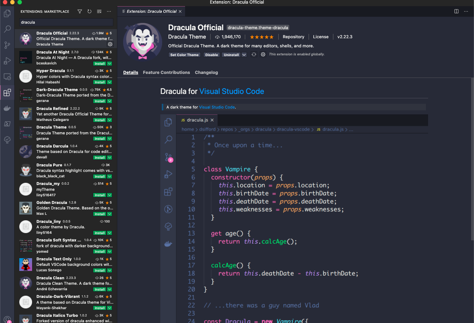Install the Dracula Theme by gerane

[100, 139]
